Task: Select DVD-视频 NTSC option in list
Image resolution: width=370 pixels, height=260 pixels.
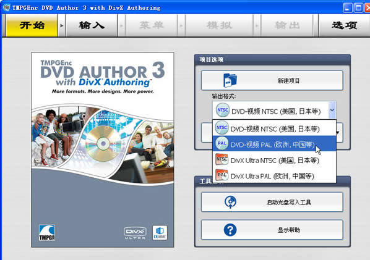Action: (x=274, y=128)
